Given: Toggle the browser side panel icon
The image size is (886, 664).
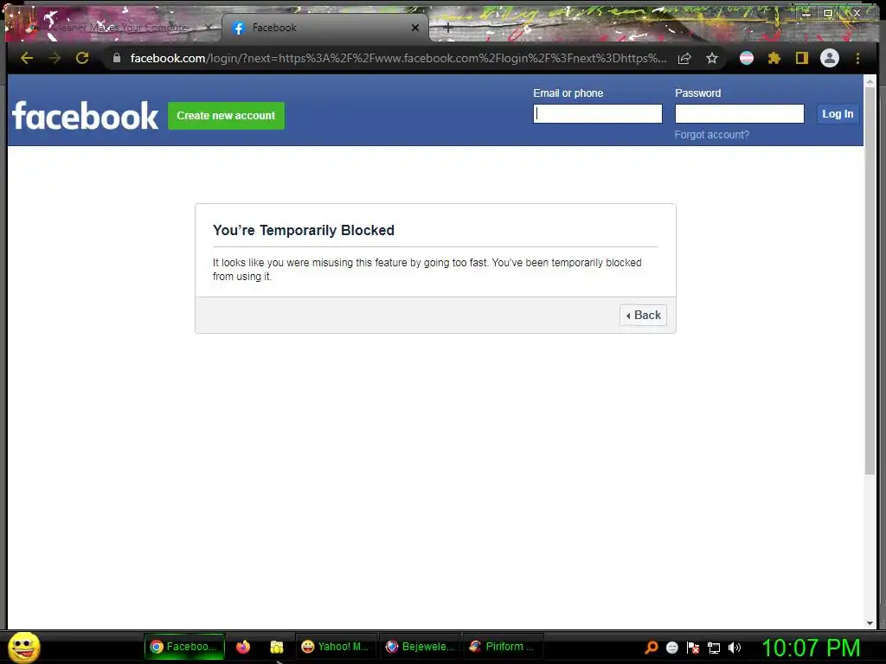Looking at the screenshot, I should [802, 58].
